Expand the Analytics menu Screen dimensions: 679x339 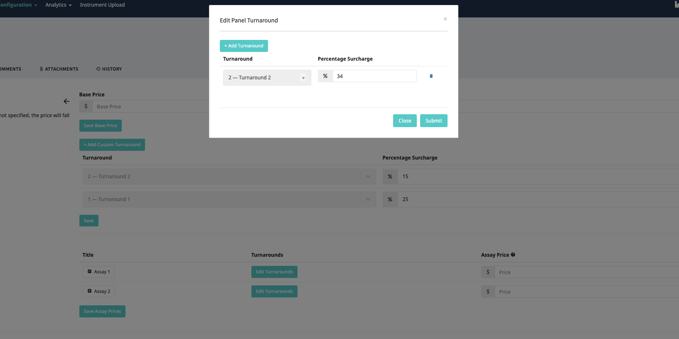pyautogui.click(x=58, y=5)
